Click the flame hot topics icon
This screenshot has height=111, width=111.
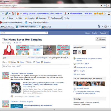click(x=17, y=14)
